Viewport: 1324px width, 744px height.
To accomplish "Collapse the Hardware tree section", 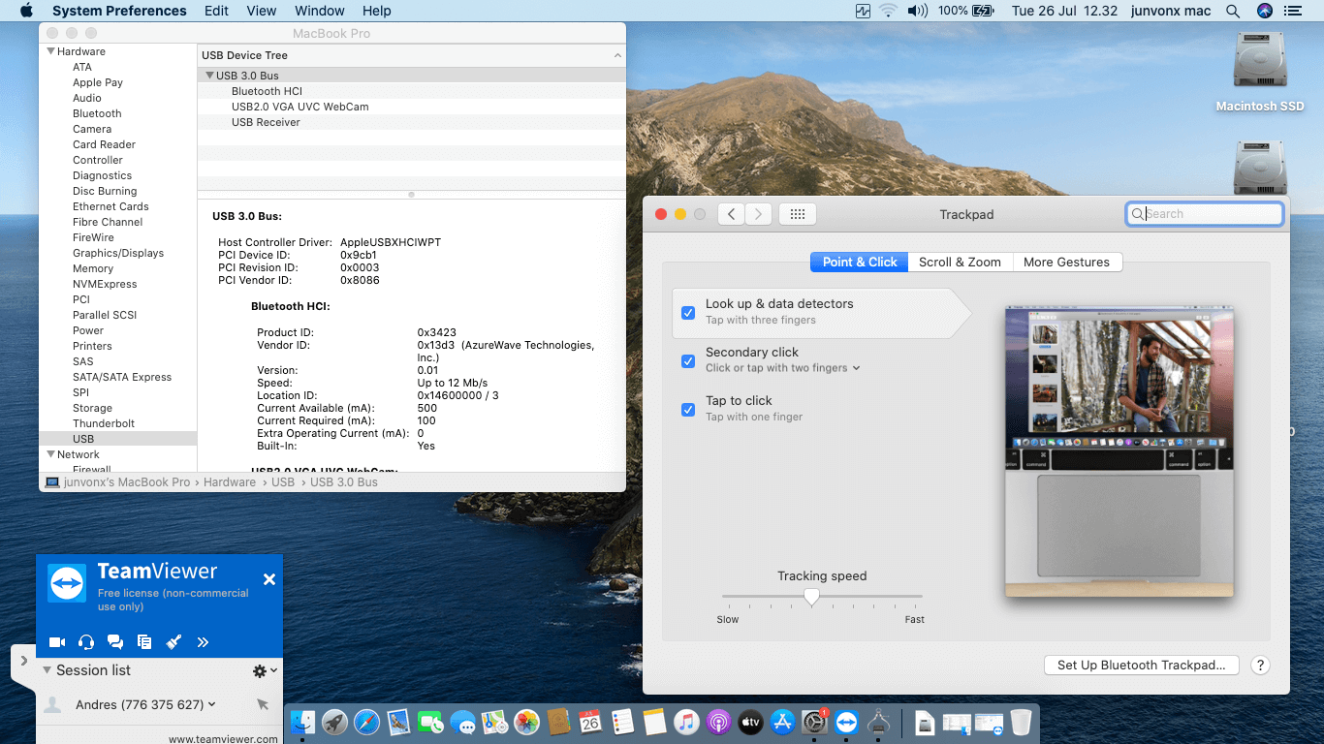I will tap(51, 51).
